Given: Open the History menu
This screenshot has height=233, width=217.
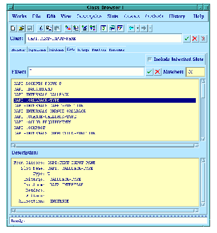Looking at the screenshot, I should (x=177, y=16).
